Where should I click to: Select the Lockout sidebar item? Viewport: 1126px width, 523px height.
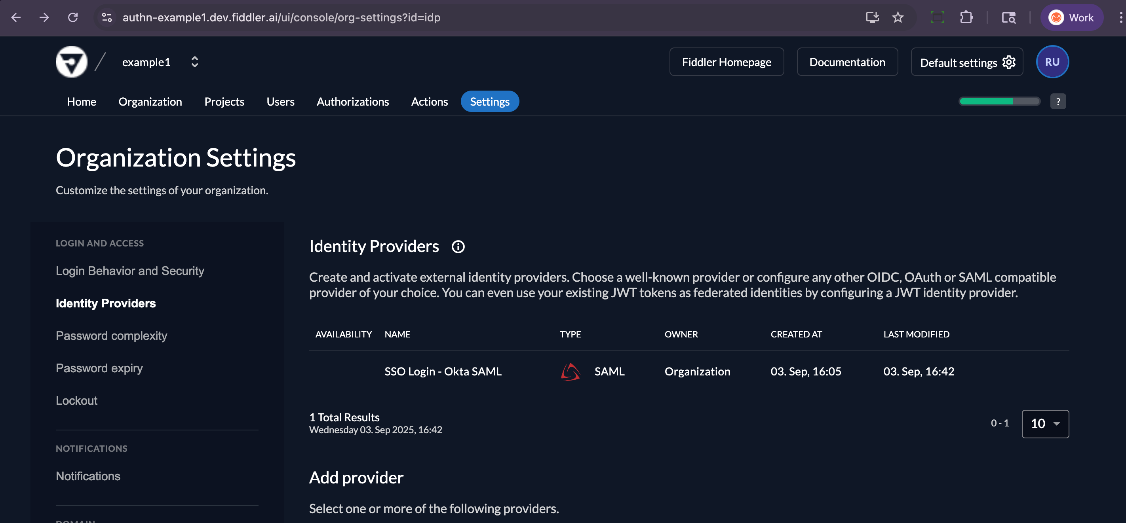point(76,400)
